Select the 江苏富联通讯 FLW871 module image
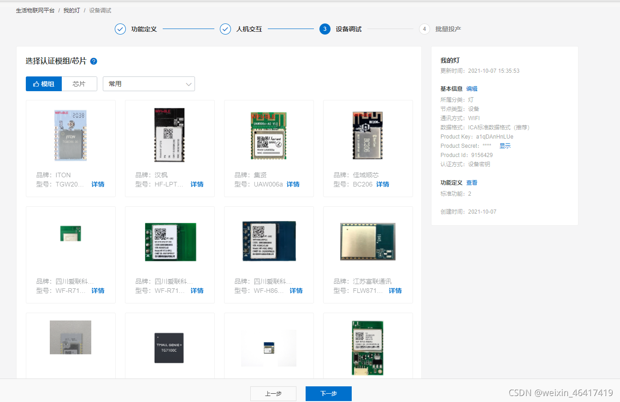The image size is (620, 402). 368,241
